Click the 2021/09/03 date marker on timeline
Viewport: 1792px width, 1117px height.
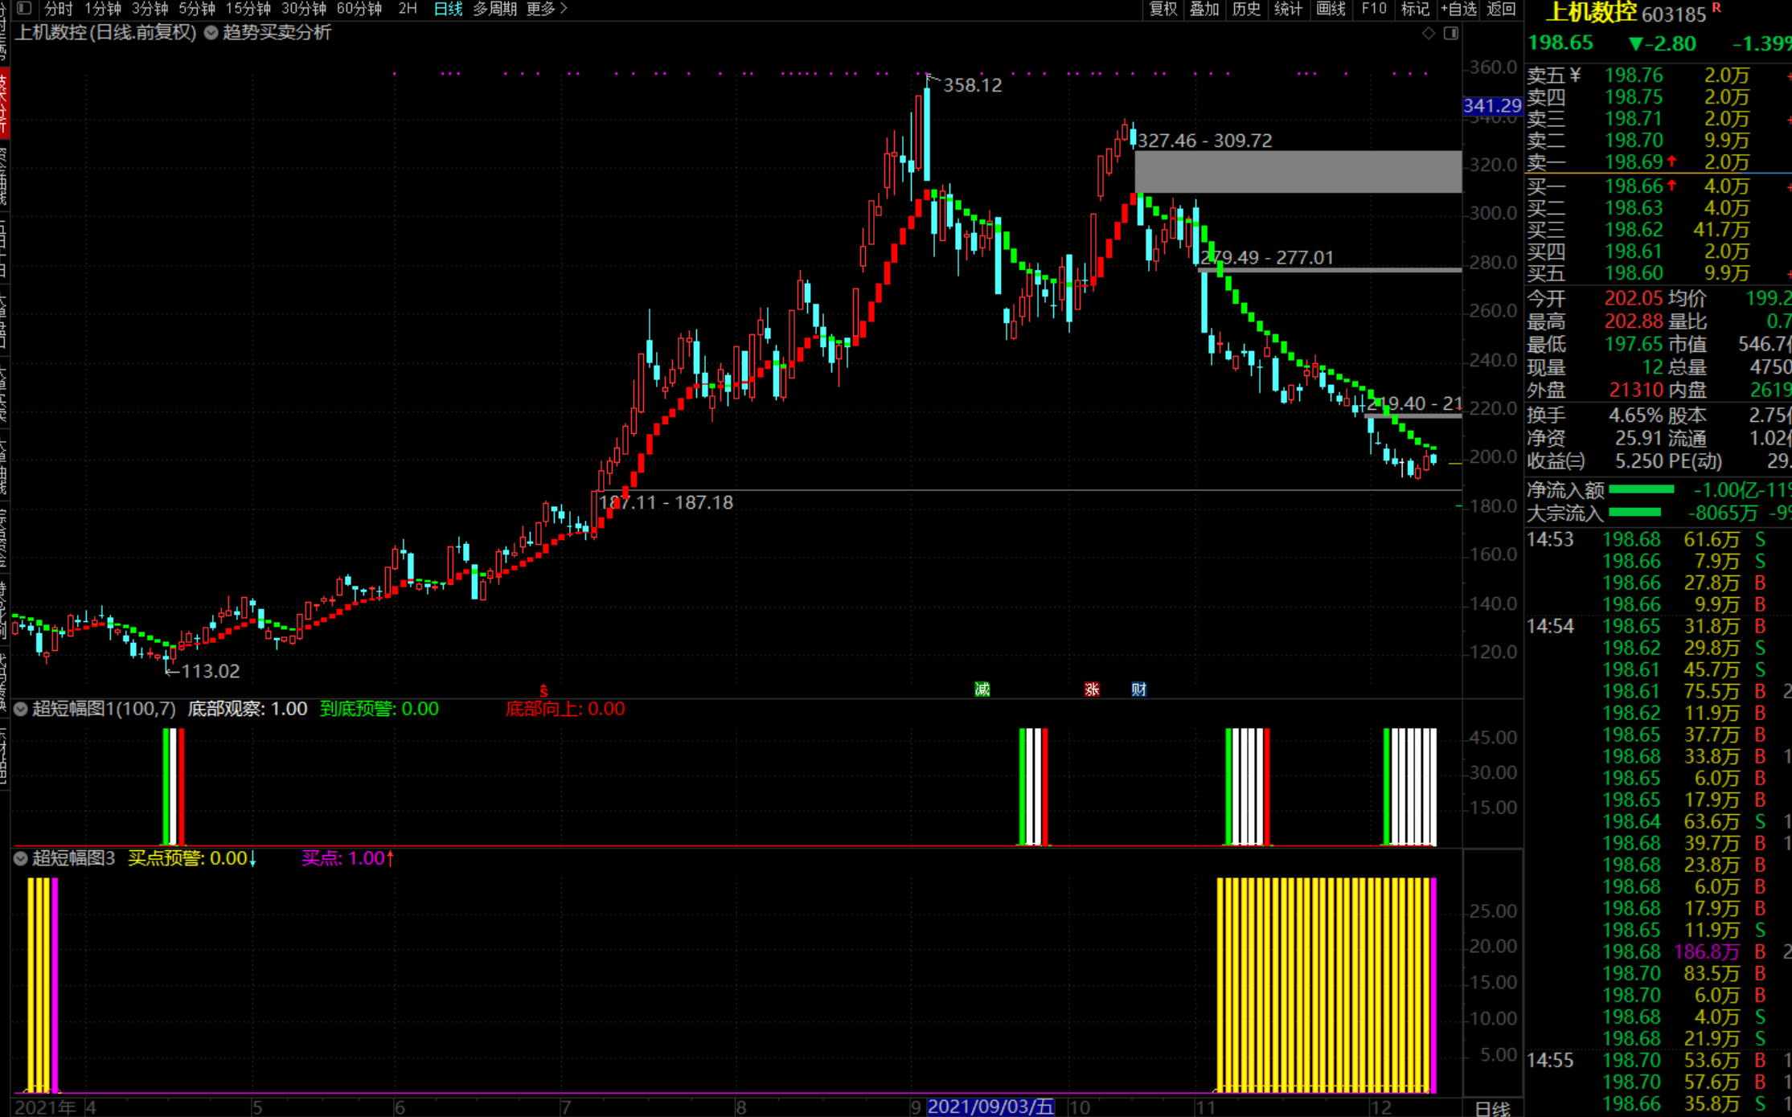[990, 1107]
